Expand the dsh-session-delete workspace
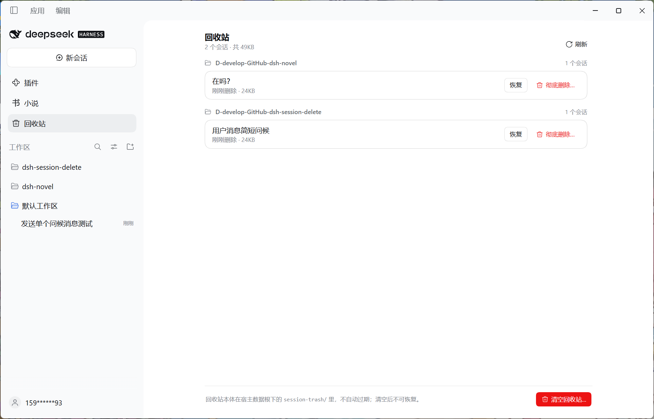The image size is (654, 419). pos(72,167)
